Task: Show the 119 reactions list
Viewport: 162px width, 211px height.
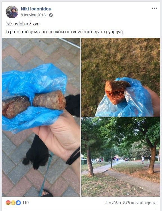Action: tap(25, 203)
